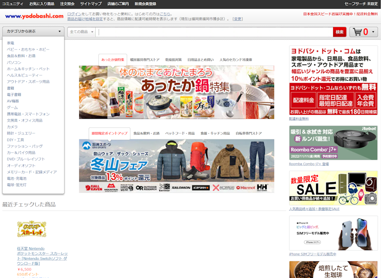Click into the product search field
The width and height of the screenshot is (381, 278).
pos(214,32)
